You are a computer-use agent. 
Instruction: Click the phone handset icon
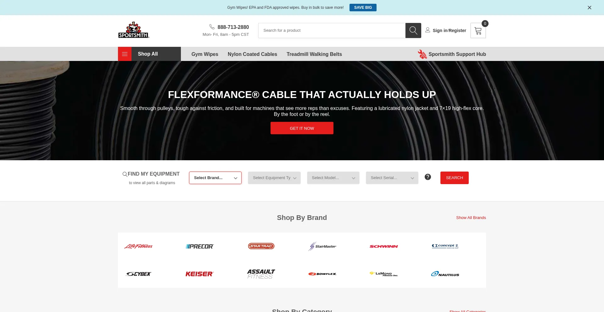pyautogui.click(x=212, y=27)
